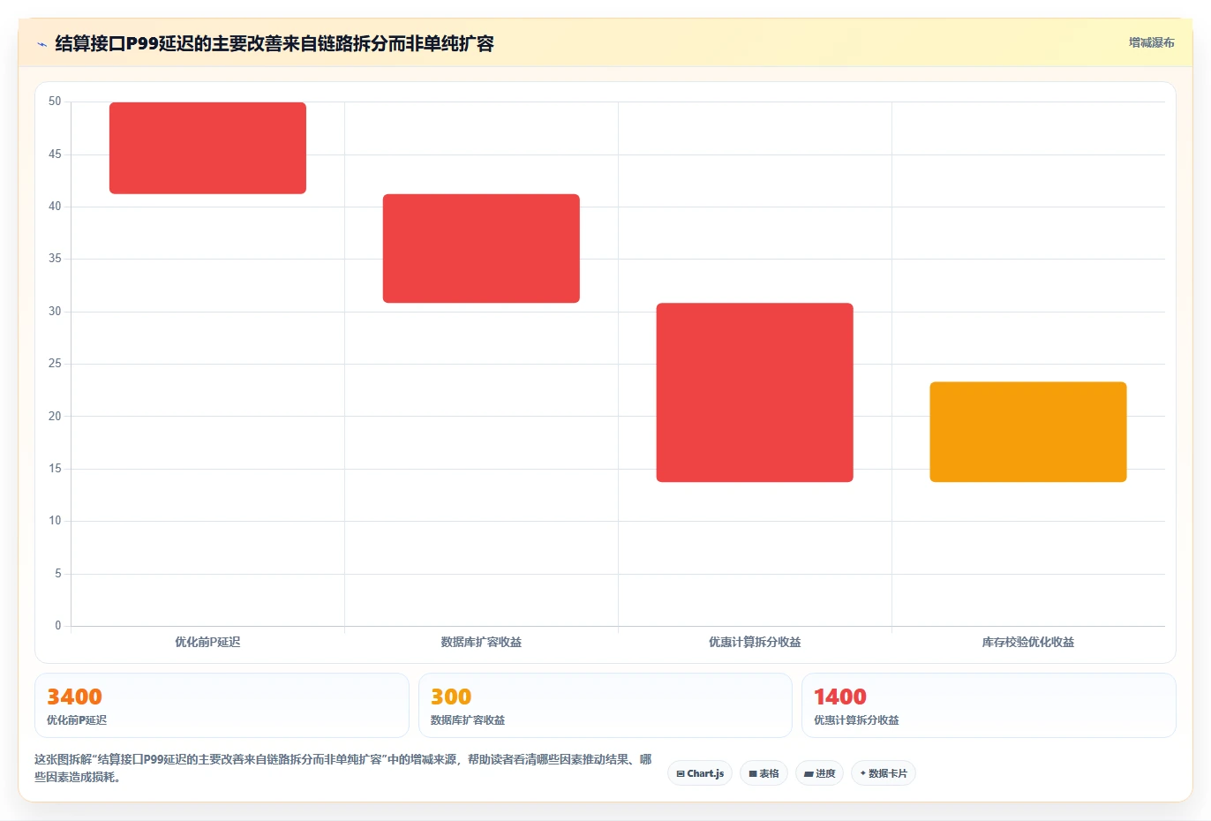Click y-axis tick value 0
The height and width of the screenshot is (821, 1211).
click(x=58, y=626)
